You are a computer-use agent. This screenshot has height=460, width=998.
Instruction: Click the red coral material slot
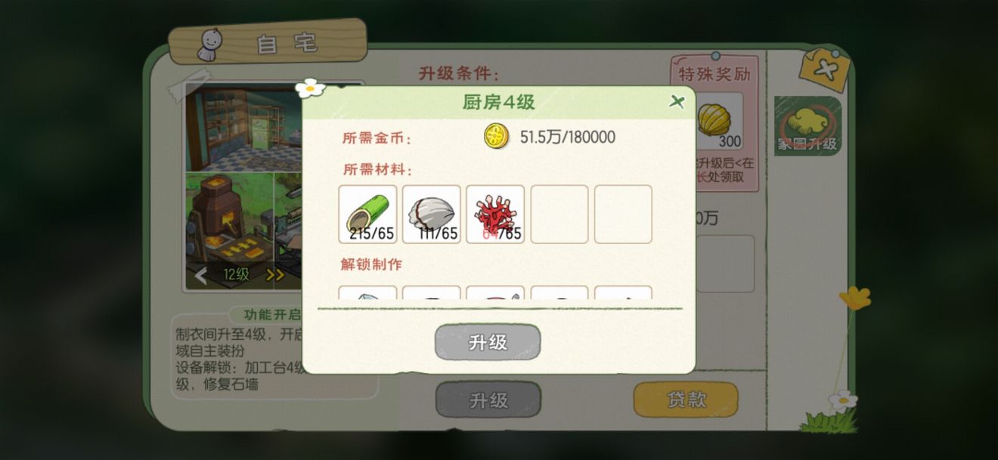click(495, 215)
